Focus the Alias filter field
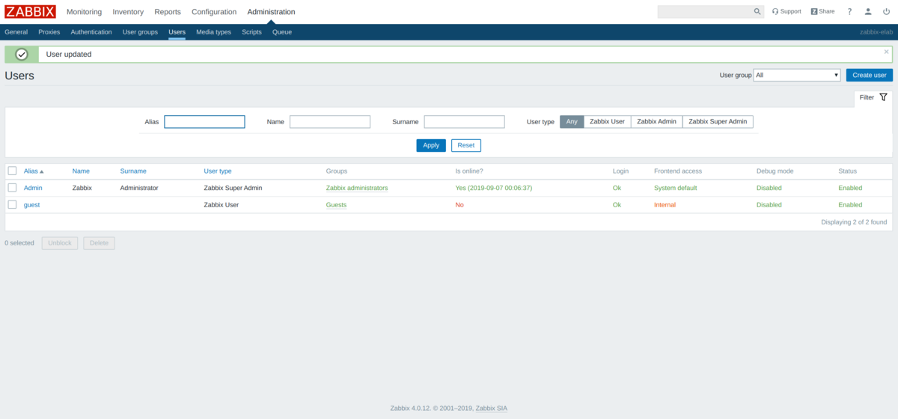Viewport: 898px width, 419px height. click(x=205, y=122)
